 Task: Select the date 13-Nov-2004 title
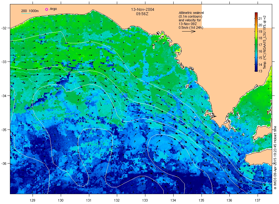(143, 10)
